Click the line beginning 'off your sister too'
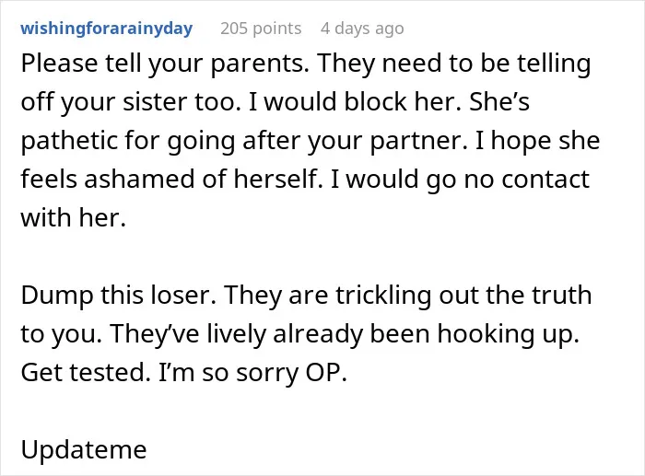This screenshot has width=645, height=476. (276, 102)
